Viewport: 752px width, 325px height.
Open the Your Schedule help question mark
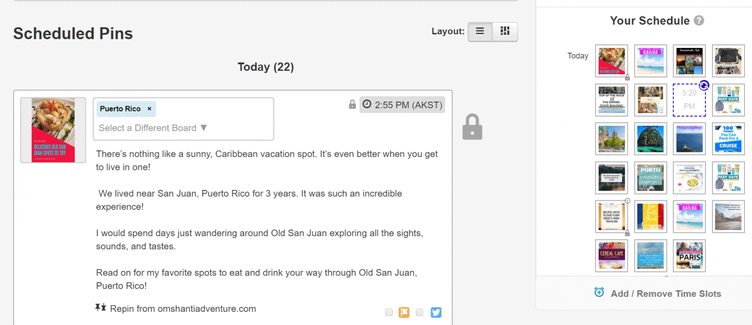point(699,21)
